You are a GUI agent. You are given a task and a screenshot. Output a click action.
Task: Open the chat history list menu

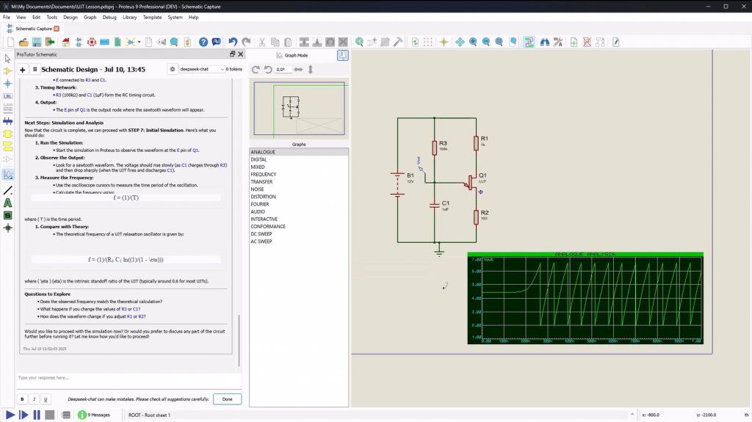tap(35, 69)
